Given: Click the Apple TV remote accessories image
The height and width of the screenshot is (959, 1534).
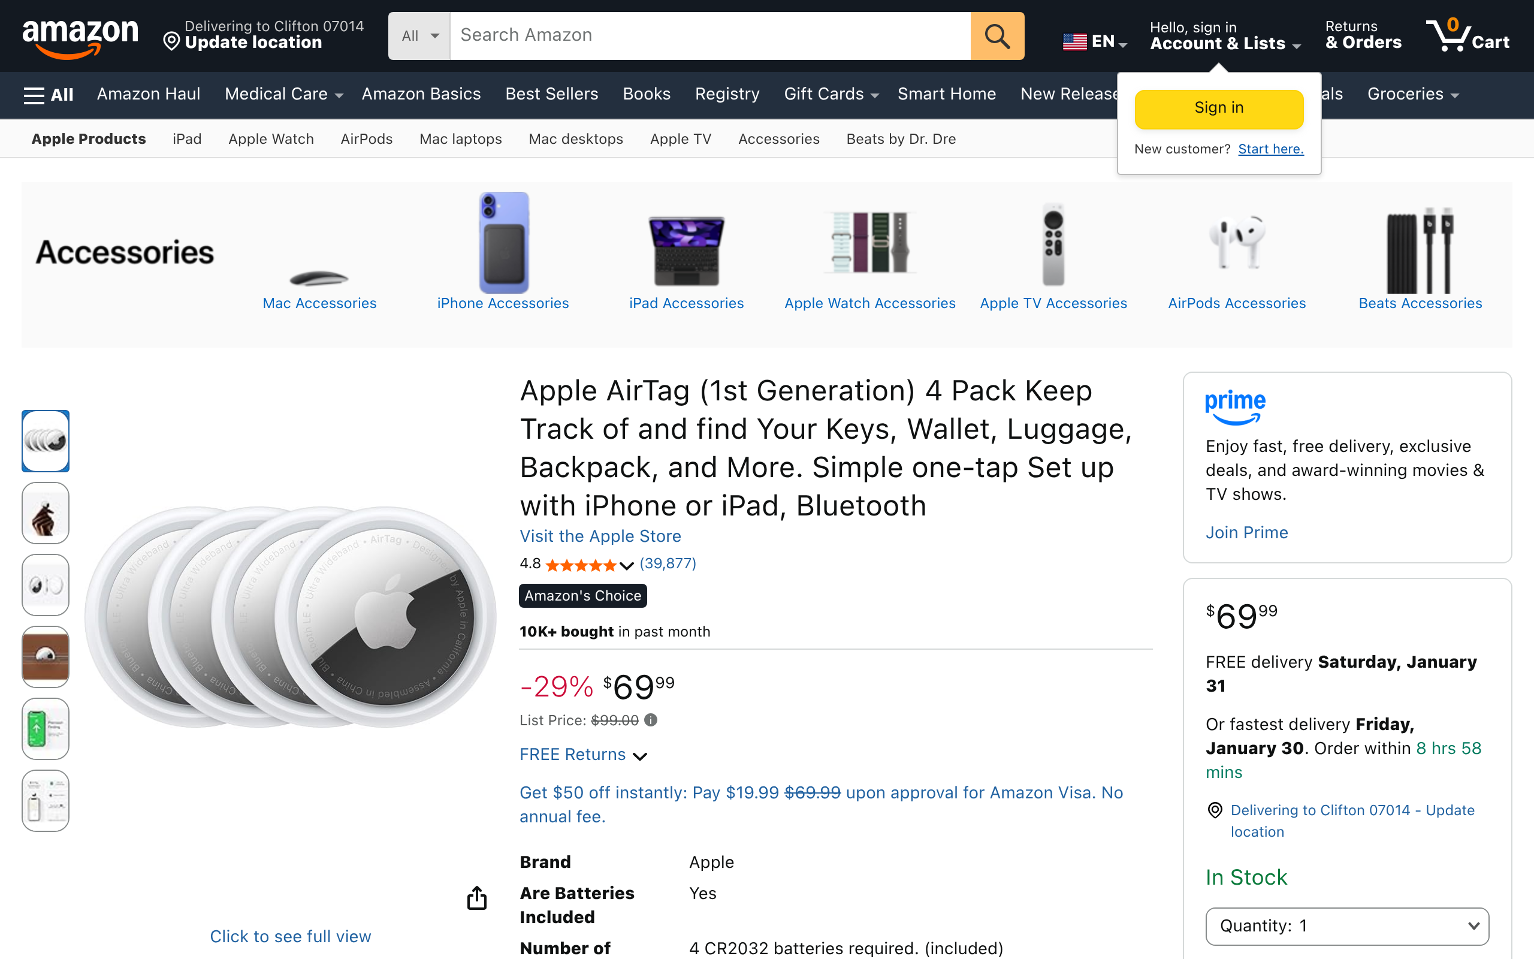Looking at the screenshot, I should (x=1053, y=246).
